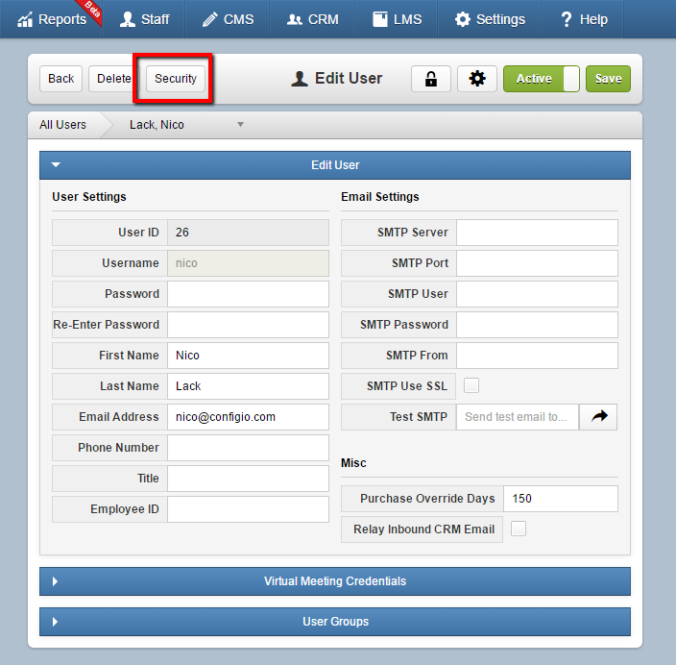Open the CRM menu
This screenshot has height=665, width=676.
(x=313, y=19)
